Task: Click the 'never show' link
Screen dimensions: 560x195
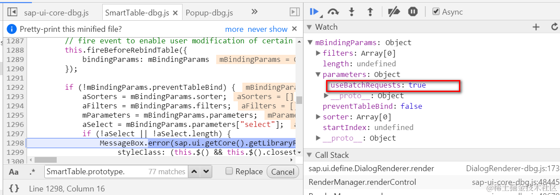Action: pos(268,29)
